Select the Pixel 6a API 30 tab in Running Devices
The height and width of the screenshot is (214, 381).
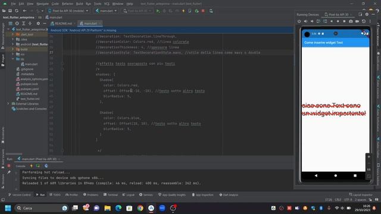coord(338,14)
